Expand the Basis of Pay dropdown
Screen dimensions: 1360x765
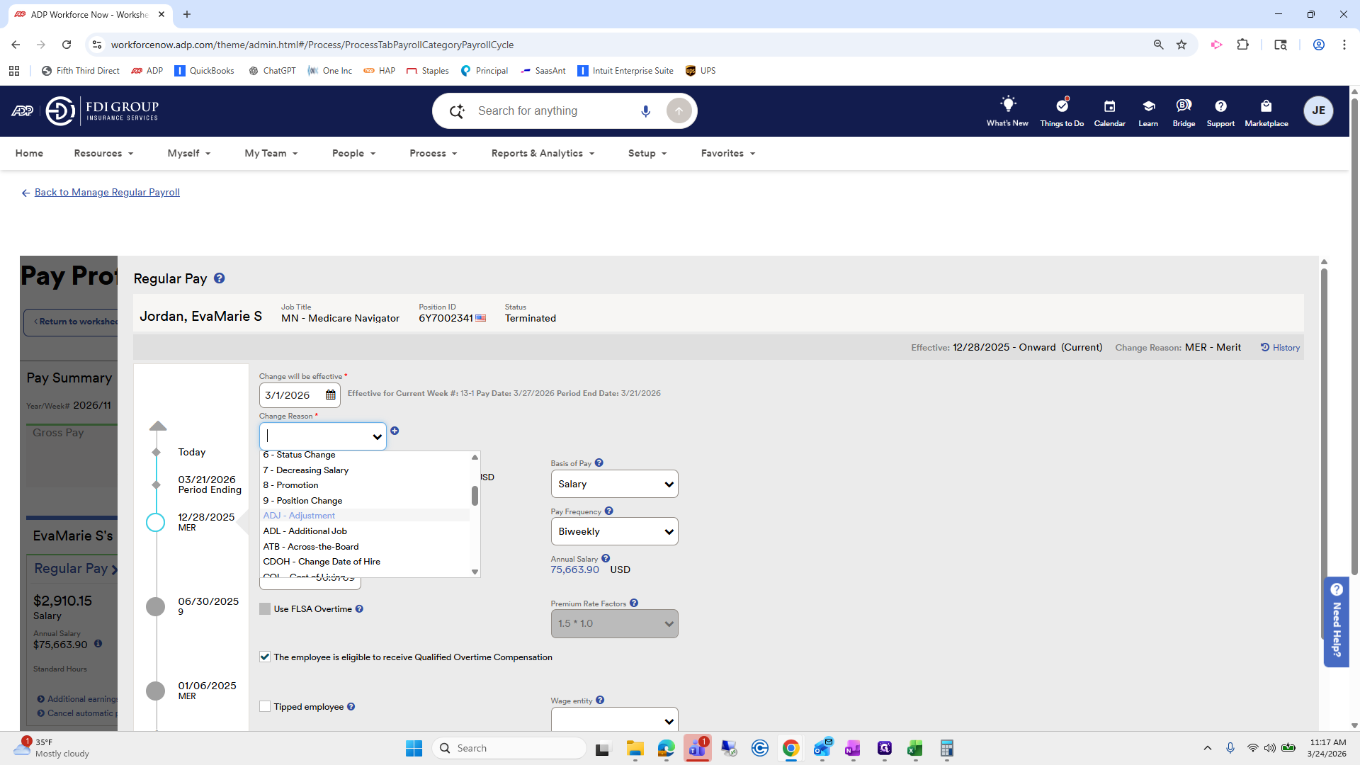614,484
